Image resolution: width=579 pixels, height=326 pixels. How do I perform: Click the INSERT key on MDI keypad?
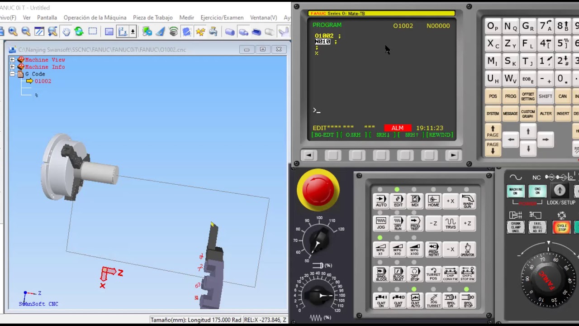pyautogui.click(x=563, y=113)
